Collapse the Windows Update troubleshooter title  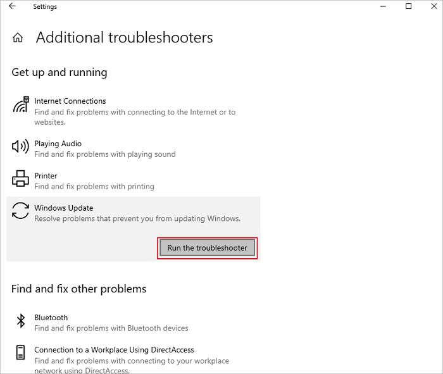(63, 208)
